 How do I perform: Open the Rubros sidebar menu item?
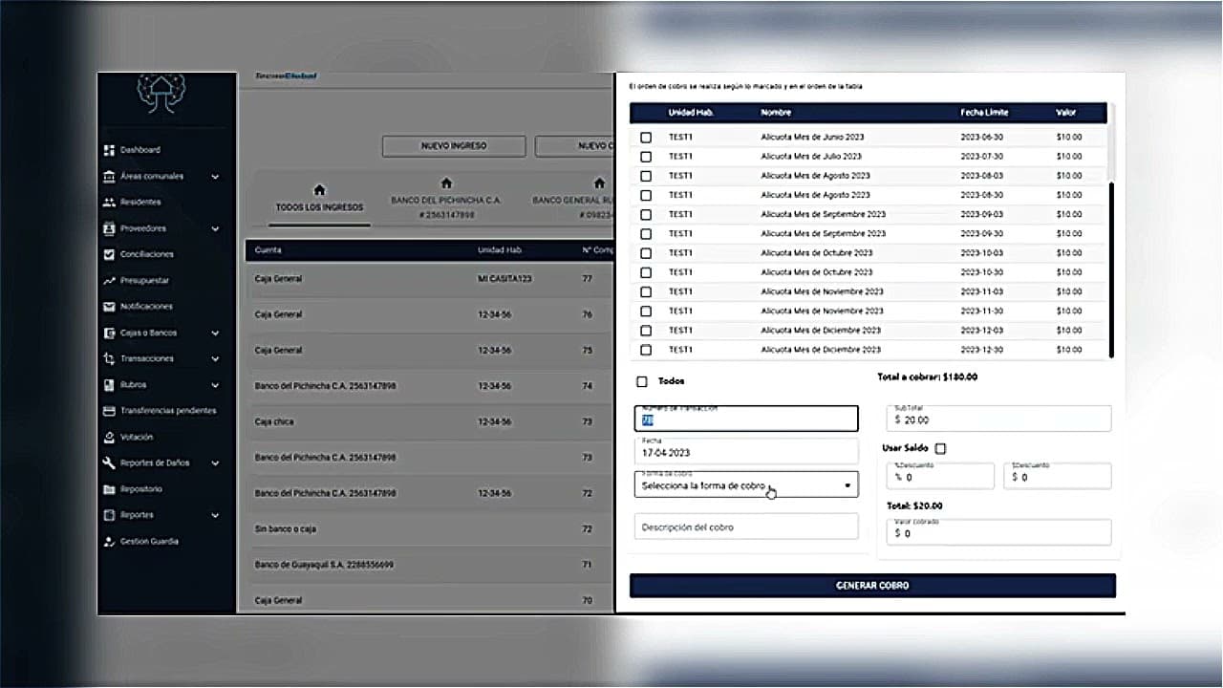[161, 385]
